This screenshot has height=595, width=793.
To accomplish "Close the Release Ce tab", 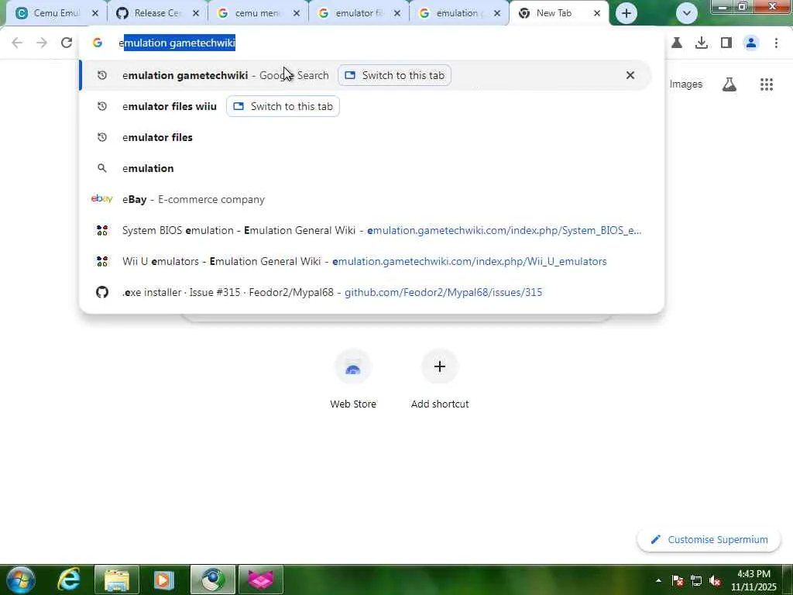I will tap(196, 14).
